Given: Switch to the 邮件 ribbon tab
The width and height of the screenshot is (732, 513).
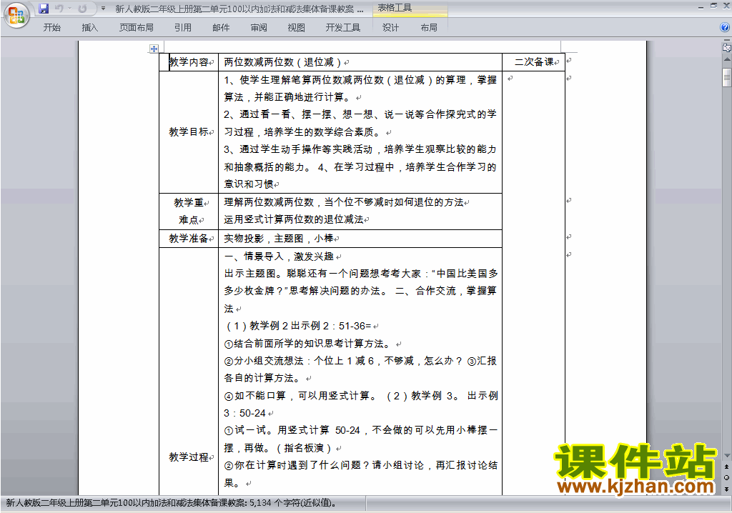Looking at the screenshot, I should pyautogui.click(x=221, y=28).
